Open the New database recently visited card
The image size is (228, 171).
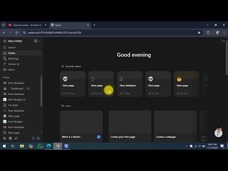tap(130, 84)
